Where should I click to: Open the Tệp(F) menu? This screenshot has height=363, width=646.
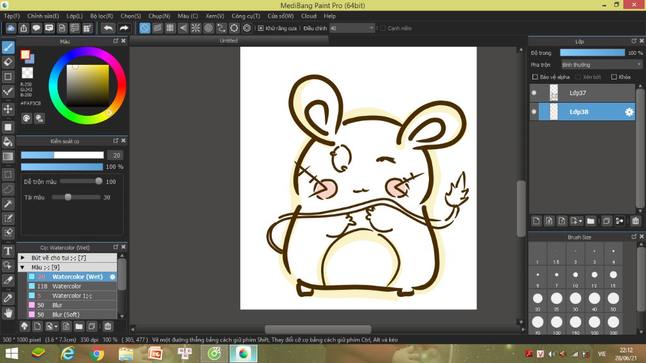tap(12, 16)
